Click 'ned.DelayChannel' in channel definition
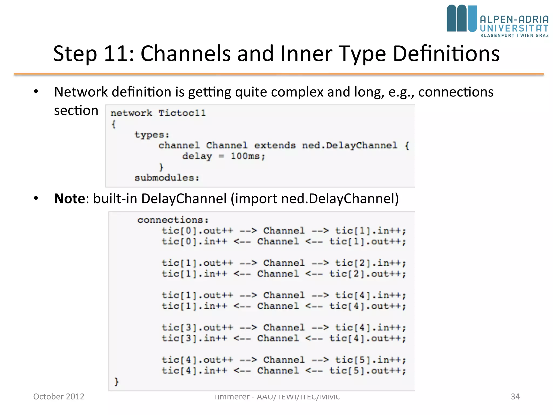Screen dimensions: 553x415 coord(349,145)
